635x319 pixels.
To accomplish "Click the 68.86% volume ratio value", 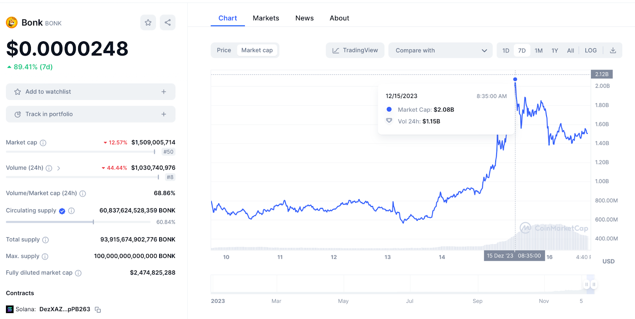I will tap(164, 193).
